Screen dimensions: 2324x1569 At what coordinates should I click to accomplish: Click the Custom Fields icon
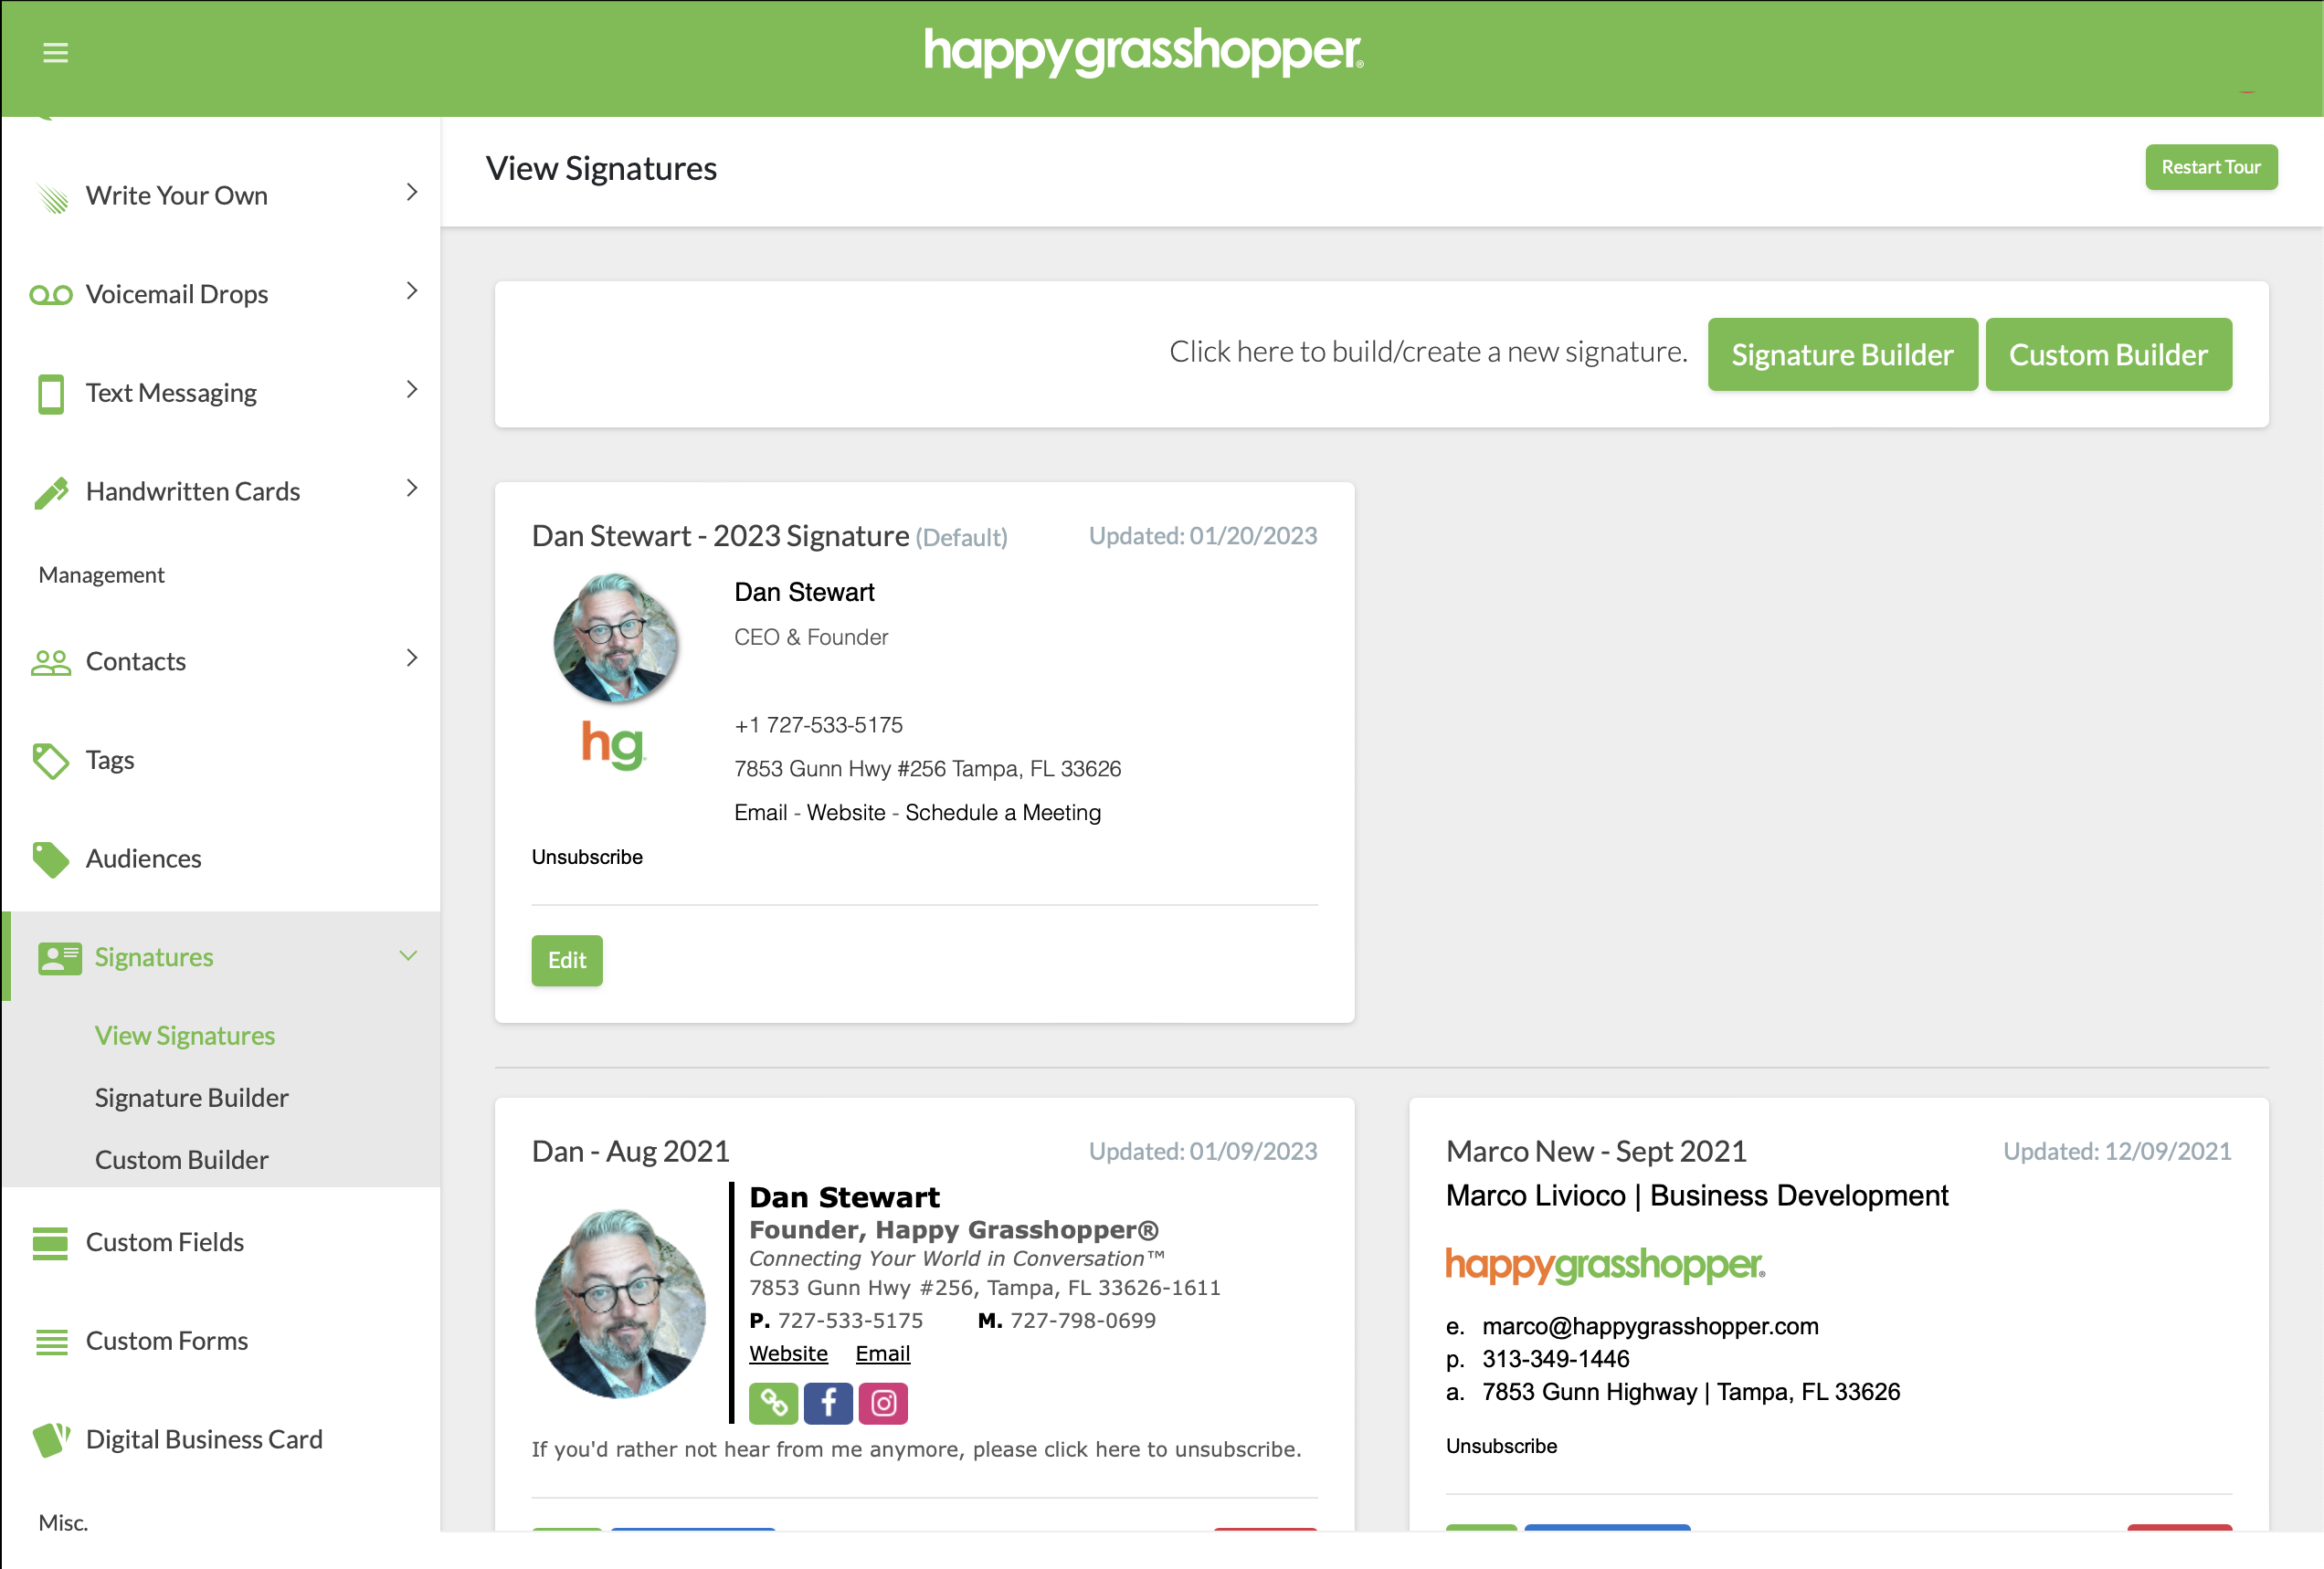(51, 1243)
